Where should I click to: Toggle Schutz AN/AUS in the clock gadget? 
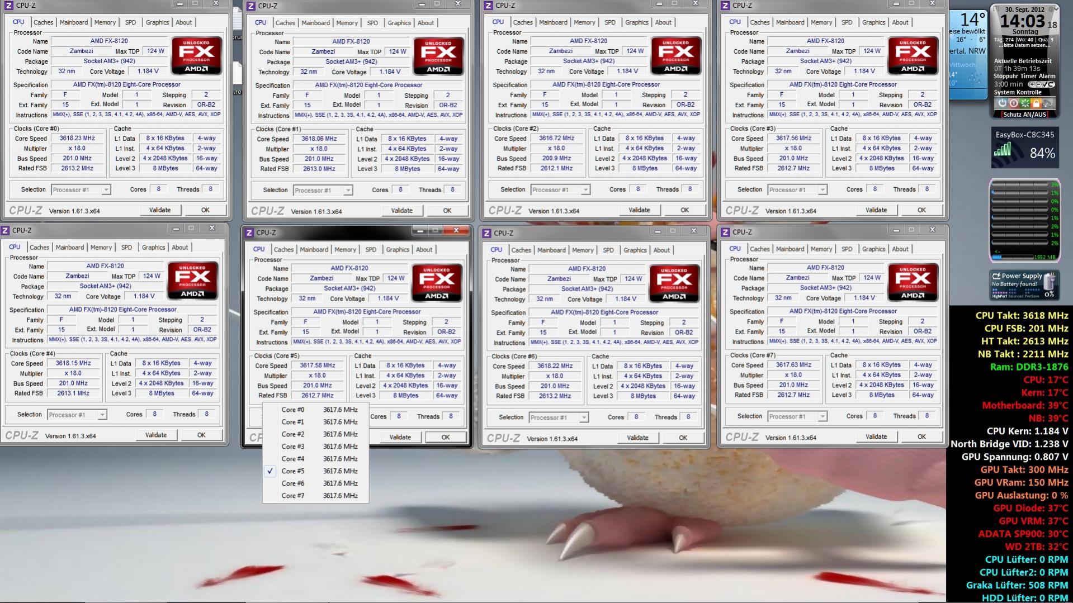(x=1025, y=115)
